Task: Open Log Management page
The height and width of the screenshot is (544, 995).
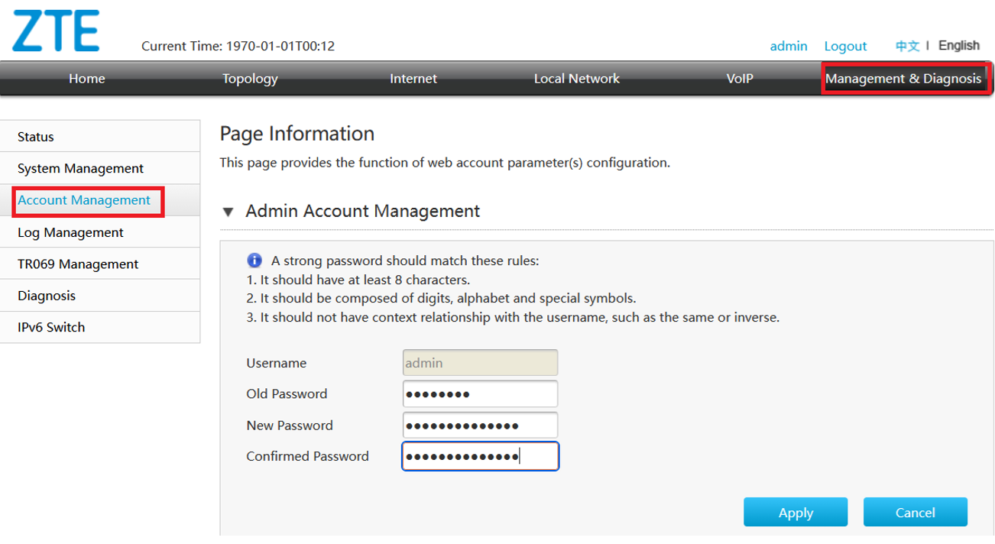Action: [x=70, y=232]
